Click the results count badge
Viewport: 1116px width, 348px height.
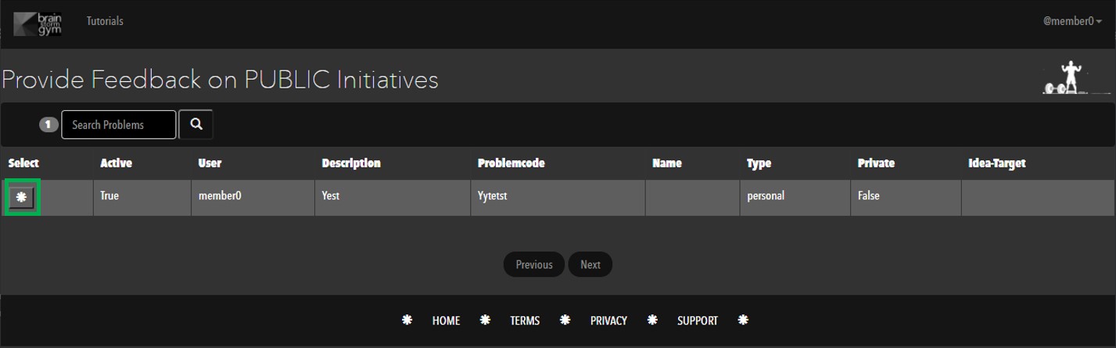[x=48, y=124]
